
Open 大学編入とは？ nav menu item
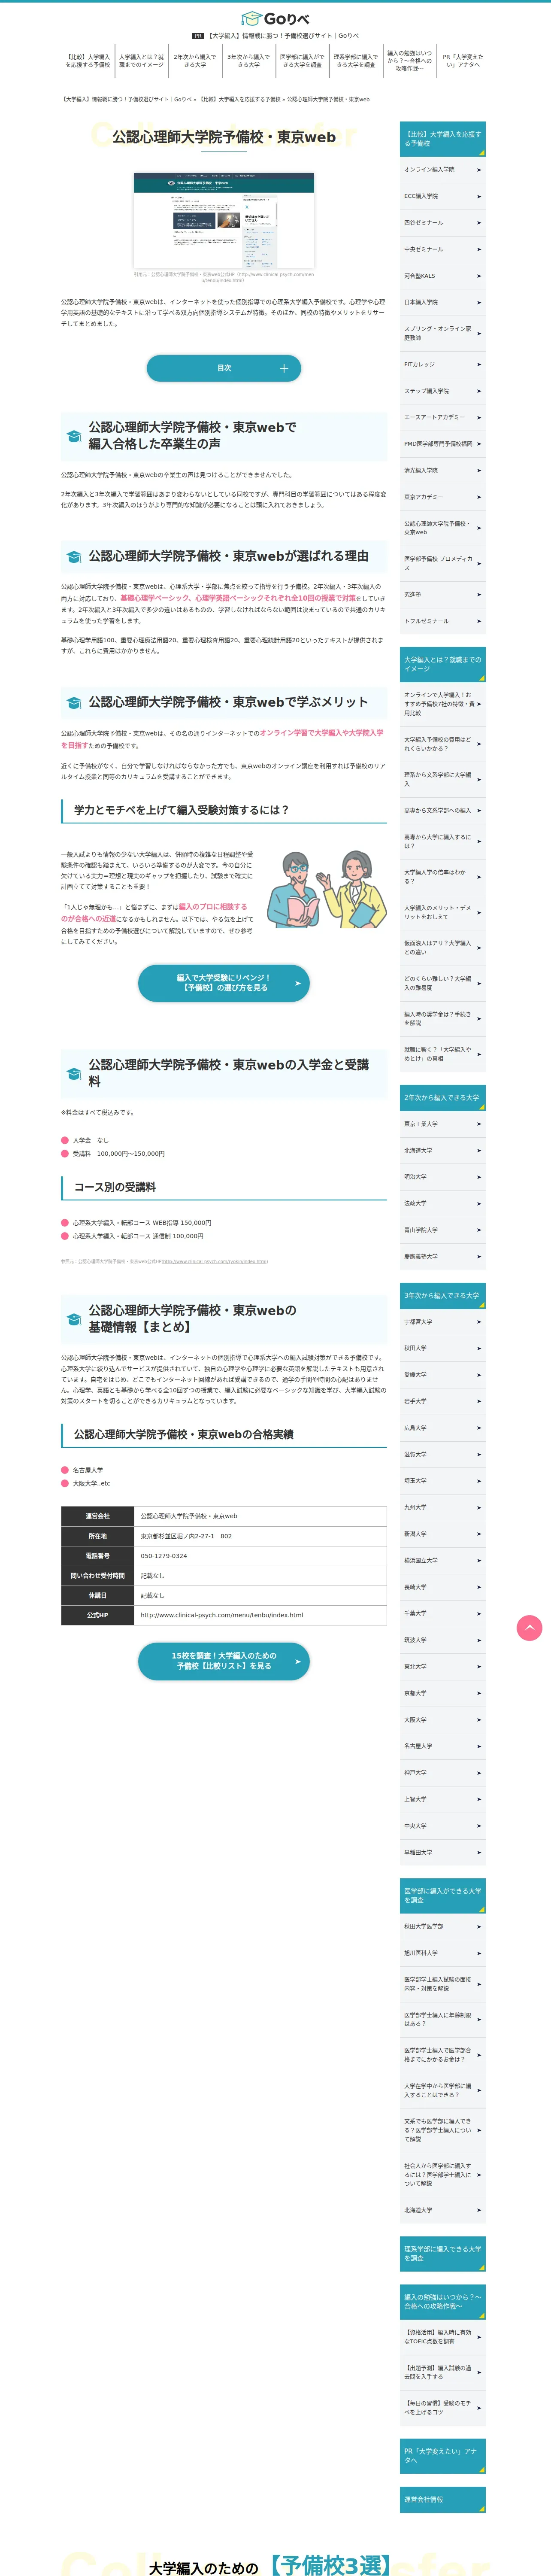tap(141, 61)
